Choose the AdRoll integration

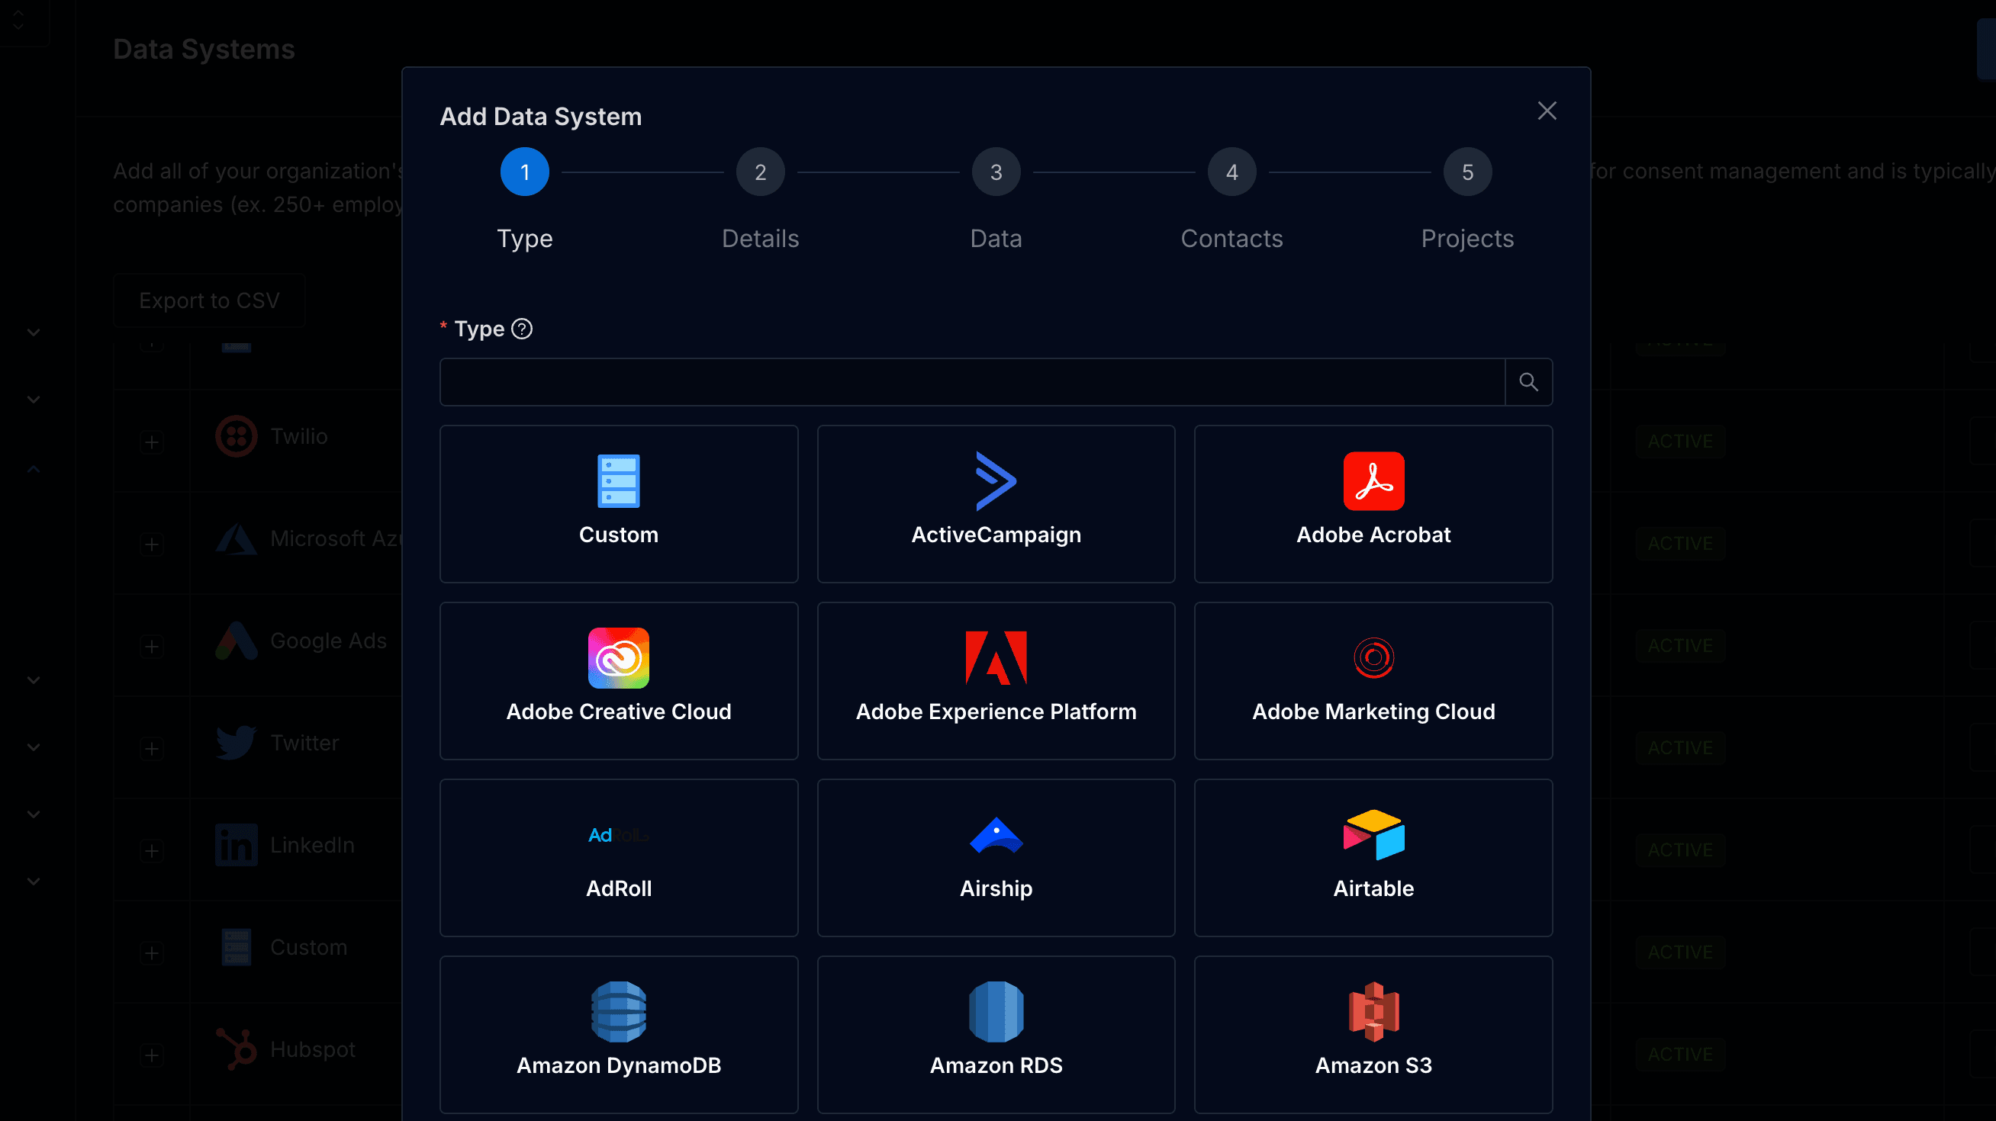coord(617,857)
